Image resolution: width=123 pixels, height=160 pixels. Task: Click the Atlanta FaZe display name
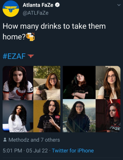(38, 5)
